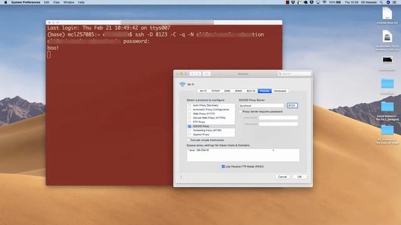Image resolution: width=401 pixels, height=225 pixels.
Task: Click the shield icon in menu bar
Action: coord(311,2)
